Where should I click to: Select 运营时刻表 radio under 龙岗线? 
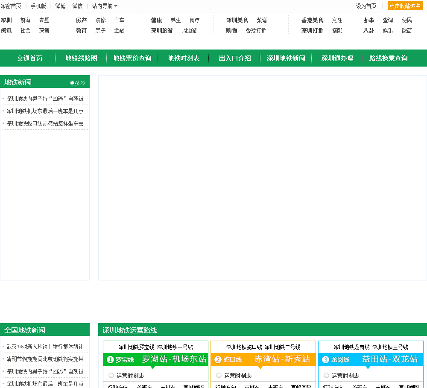click(326, 376)
